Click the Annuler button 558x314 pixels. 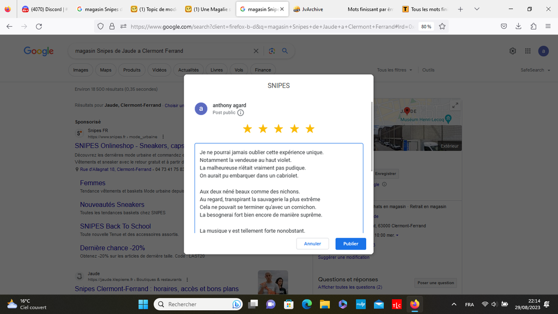(312, 244)
